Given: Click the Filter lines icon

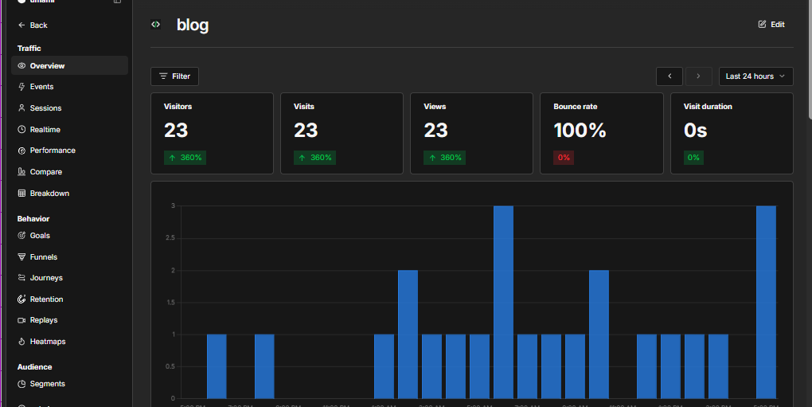Looking at the screenshot, I should click(163, 76).
